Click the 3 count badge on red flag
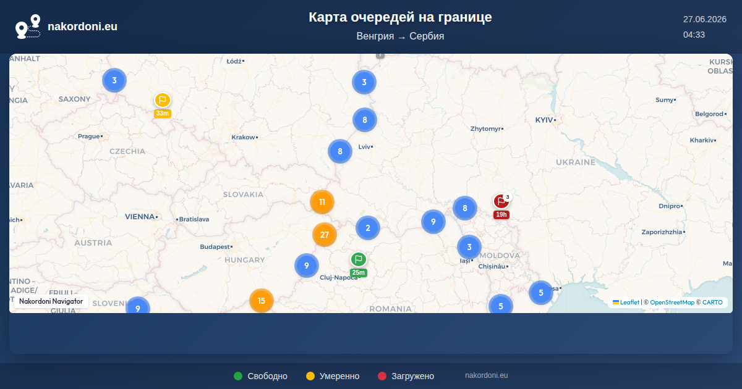Viewport: 742px width, 389px height. [x=508, y=198]
